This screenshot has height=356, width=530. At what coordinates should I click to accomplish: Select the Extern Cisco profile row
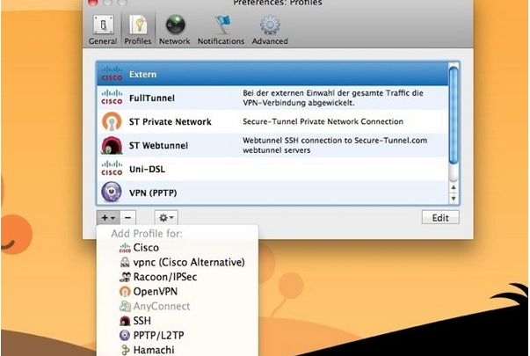[272, 74]
